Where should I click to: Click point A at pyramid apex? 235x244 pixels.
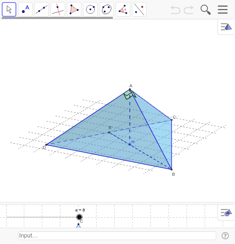pyautogui.click(x=130, y=89)
